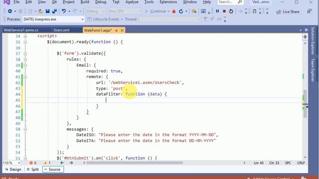Click the error count indicator showing 0
Image resolution: width=319 pixels, height=179 pixels.
click(x=33, y=163)
